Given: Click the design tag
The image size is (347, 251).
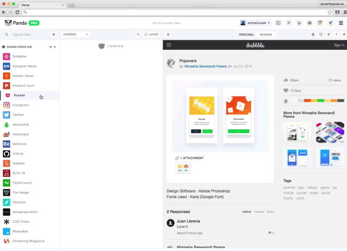Looking at the screenshot, I should point(312,187).
